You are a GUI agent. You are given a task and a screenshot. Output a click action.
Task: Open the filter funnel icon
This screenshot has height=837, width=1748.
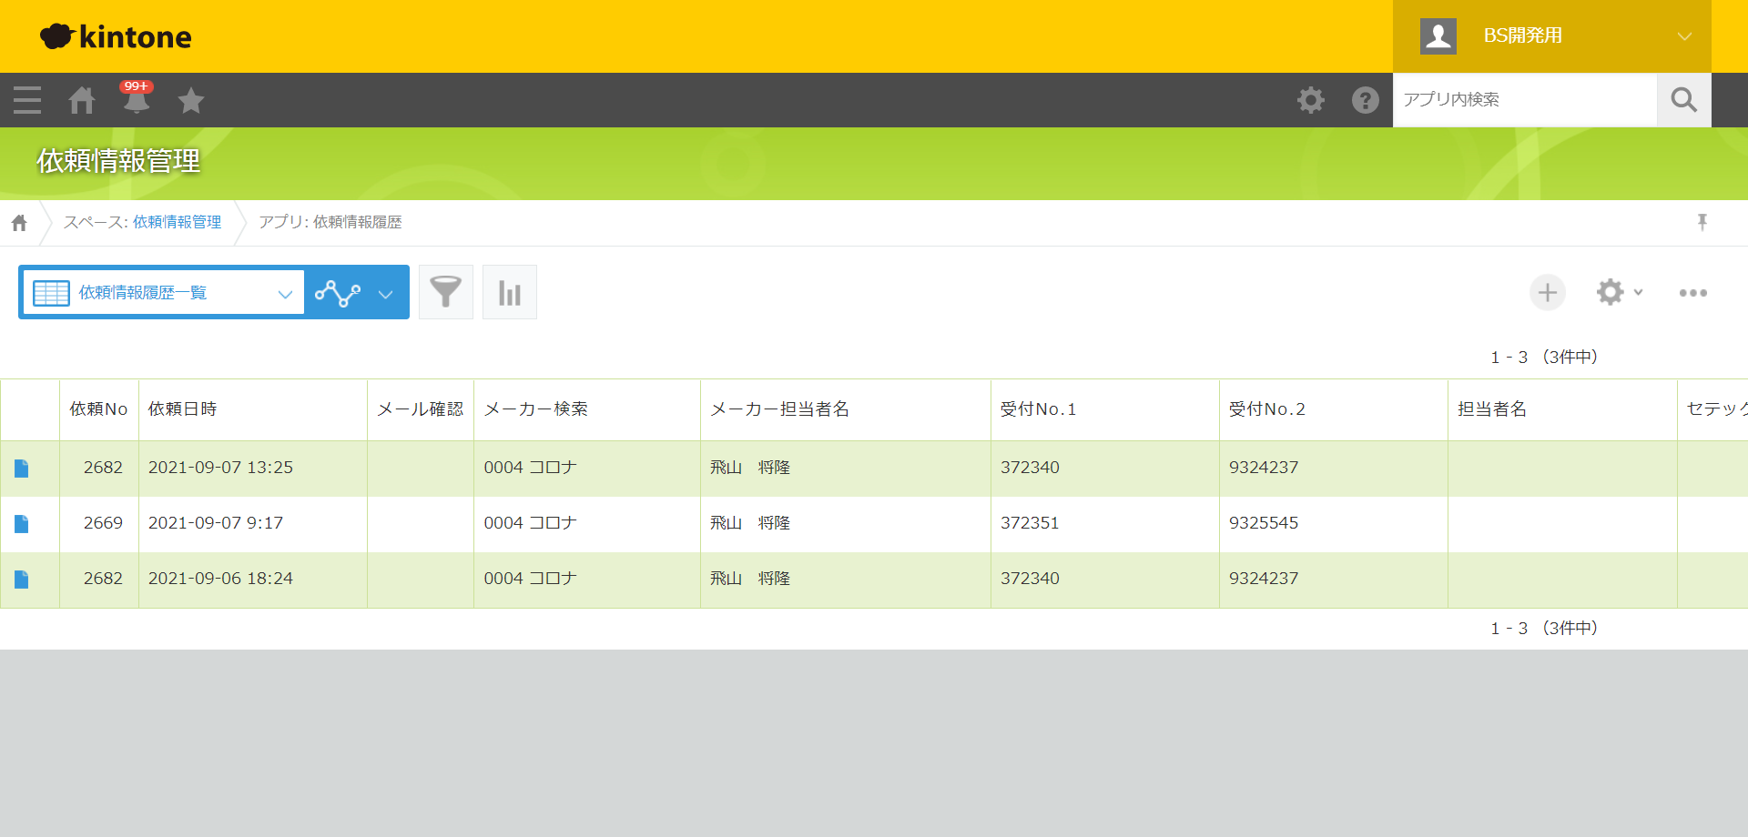(x=445, y=292)
